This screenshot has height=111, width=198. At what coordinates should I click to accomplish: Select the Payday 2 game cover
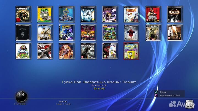pos(23,14)
